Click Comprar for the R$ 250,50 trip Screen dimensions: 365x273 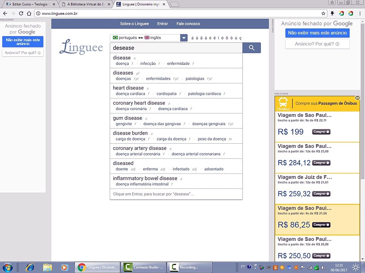click(x=321, y=256)
